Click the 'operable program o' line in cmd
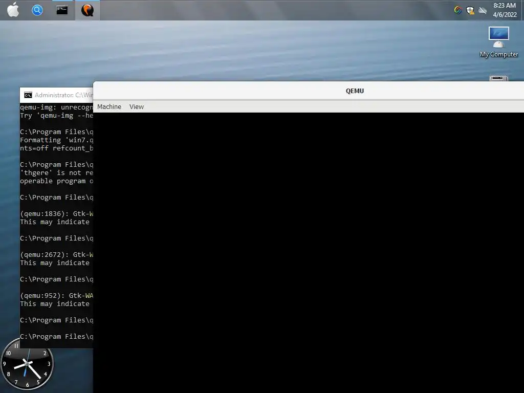Image resolution: width=524 pixels, height=393 pixels. click(x=56, y=181)
